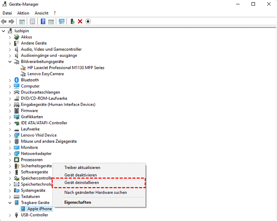Click the Show/Hide console tree toolbar icon
Image resolution: width=277 pixels, height=221 pixels.
click(x=22, y=22)
